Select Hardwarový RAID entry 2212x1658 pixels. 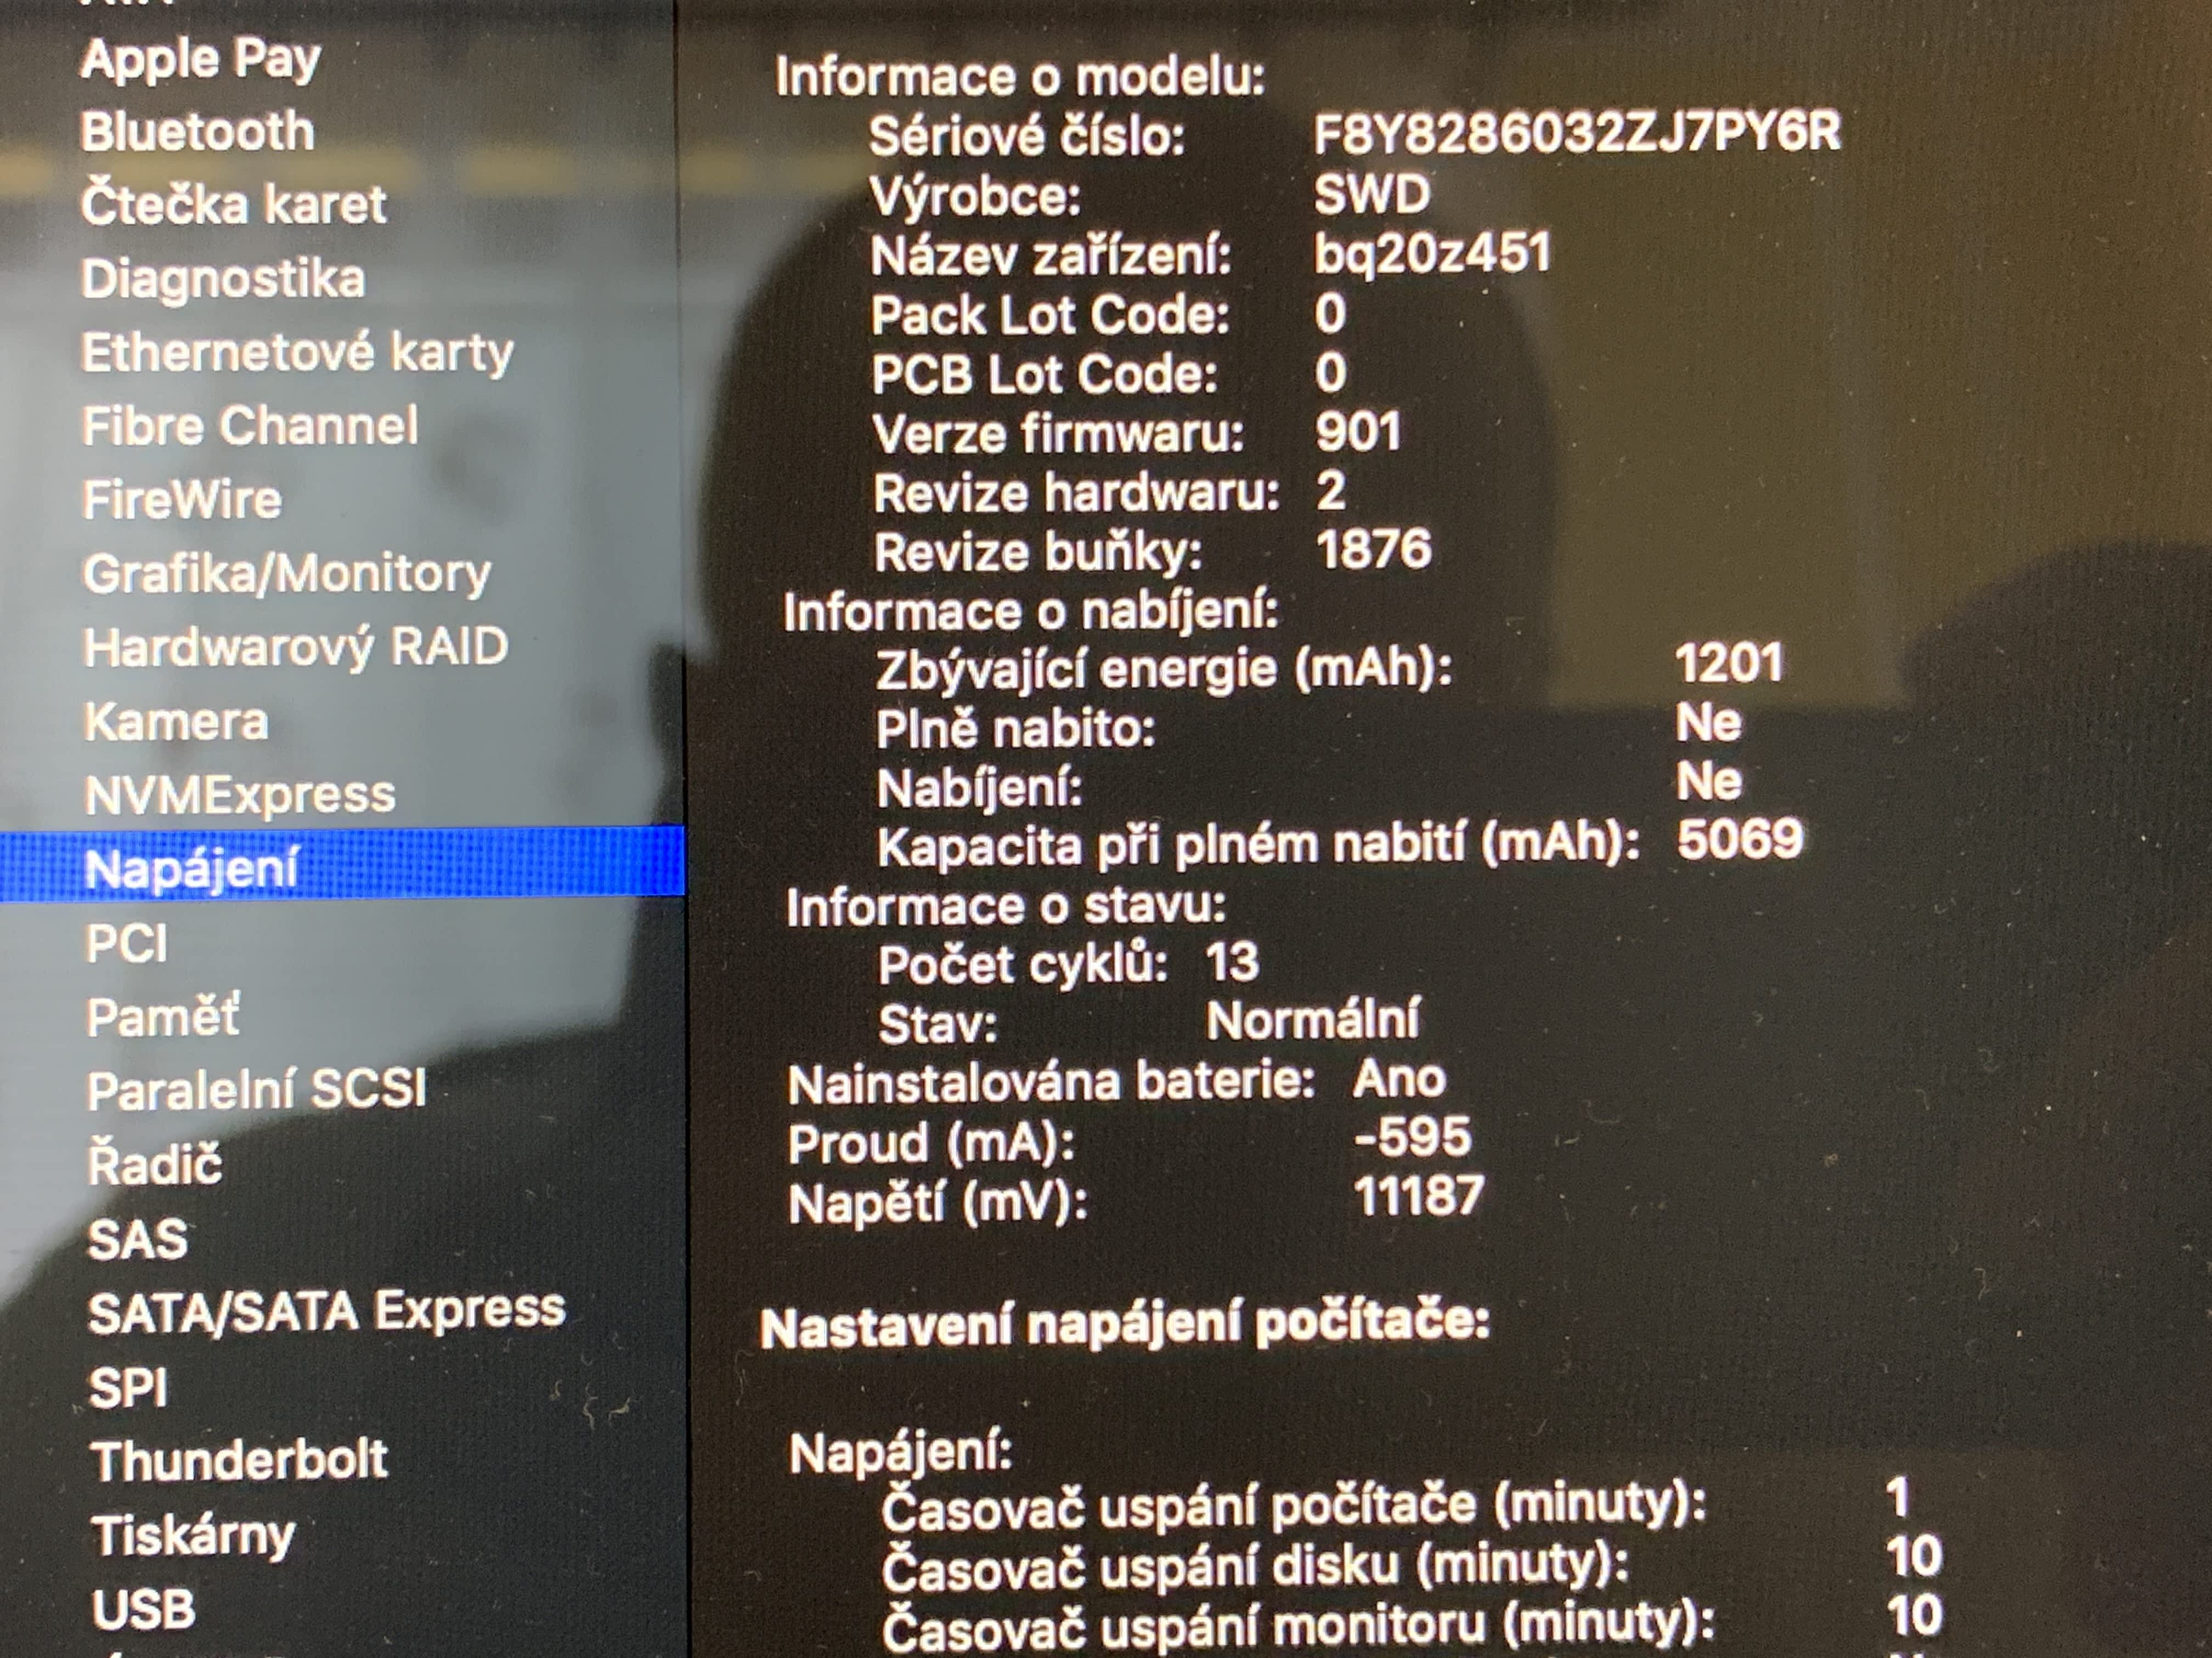click(x=296, y=648)
